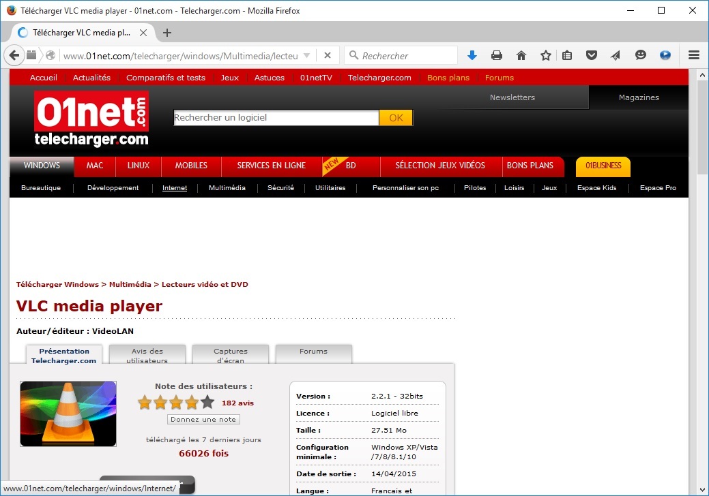Open the 182 avis reviews link
Image resolution: width=709 pixels, height=496 pixels.
238,403
